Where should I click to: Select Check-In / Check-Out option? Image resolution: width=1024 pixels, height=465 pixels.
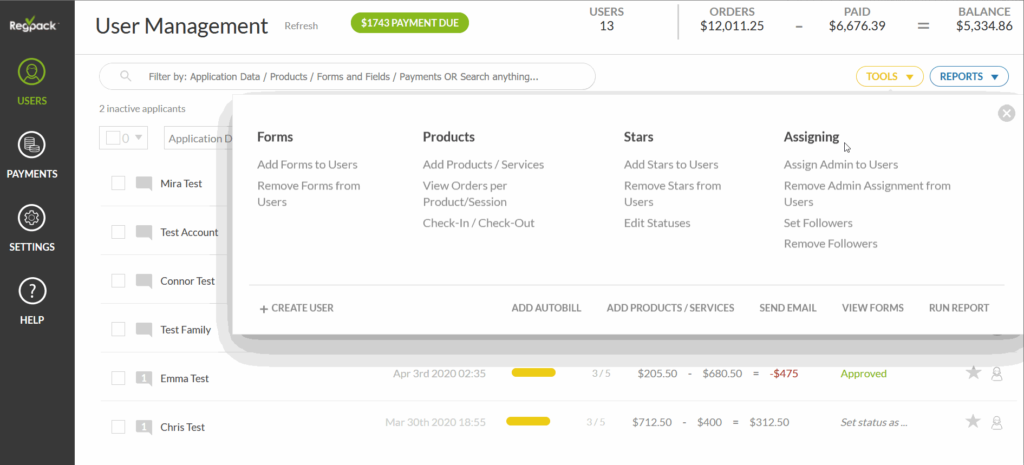coord(478,223)
